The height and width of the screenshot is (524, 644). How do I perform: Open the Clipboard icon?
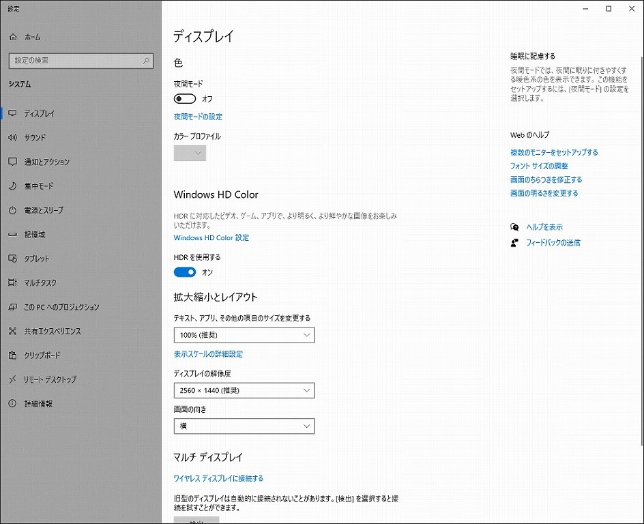pos(13,355)
